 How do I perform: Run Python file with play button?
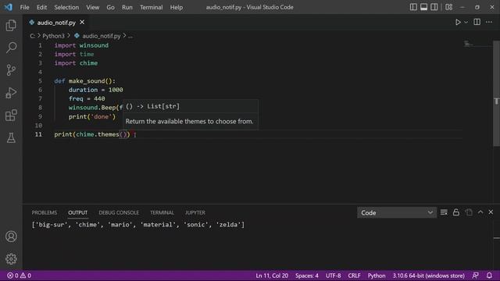(x=458, y=22)
